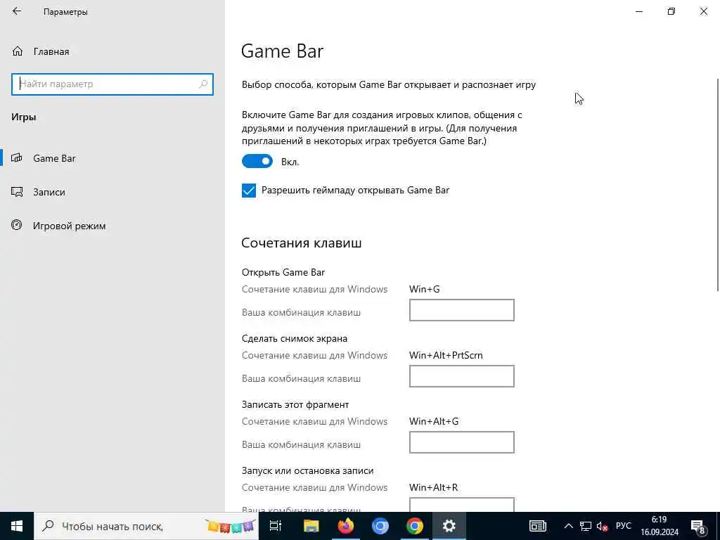Open news and interests taskbar icon
The height and width of the screenshot is (540, 720).
[x=538, y=526]
